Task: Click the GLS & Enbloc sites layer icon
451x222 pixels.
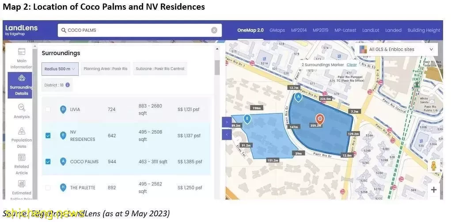Action: tap(363, 49)
